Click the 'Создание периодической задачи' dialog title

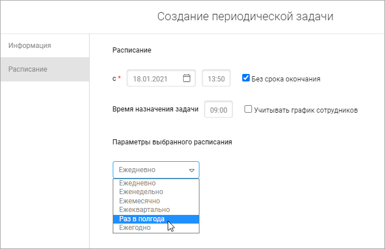coord(245,17)
